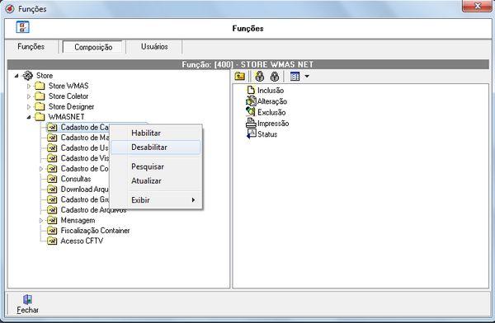Select the Inclusão permission text
Image resolution: width=495 pixels, height=323 pixels.
tap(271, 91)
